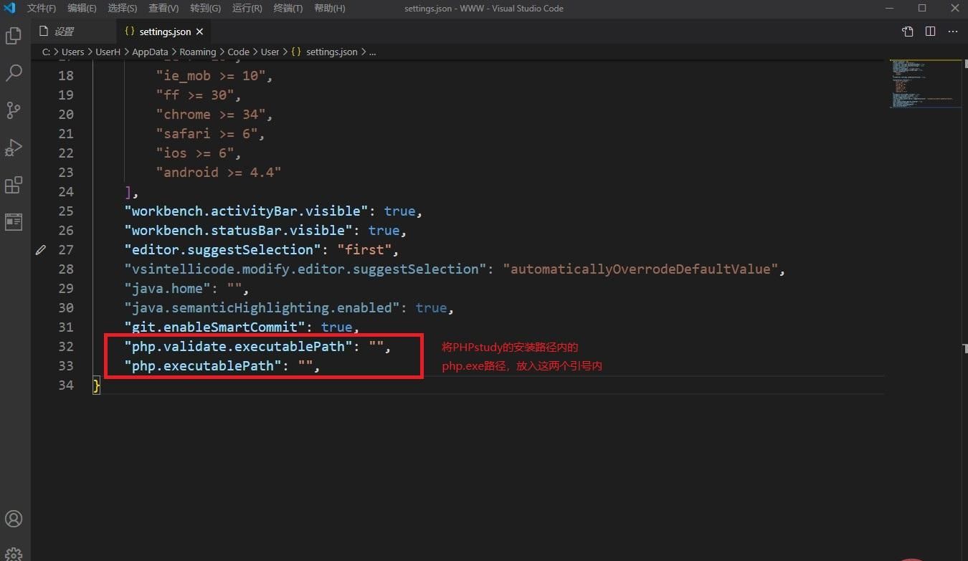This screenshot has height=561, width=968.
Task: Click the Open Settings (UI) editor icon
Action: point(908,32)
